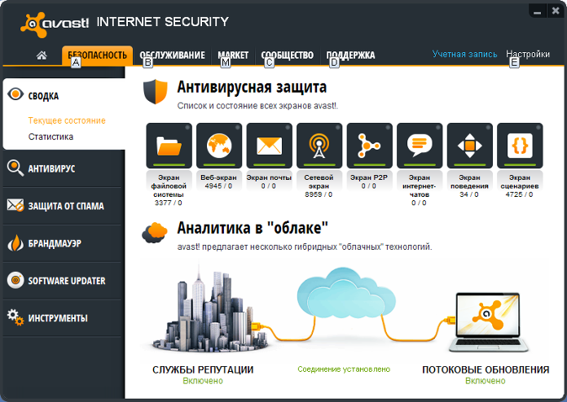Click the СЛУЖБЫ РЕПУТАЦИИ heading
567x402 pixels.
[x=203, y=369]
